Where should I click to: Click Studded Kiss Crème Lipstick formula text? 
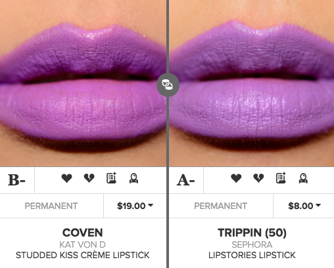coord(83,255)
